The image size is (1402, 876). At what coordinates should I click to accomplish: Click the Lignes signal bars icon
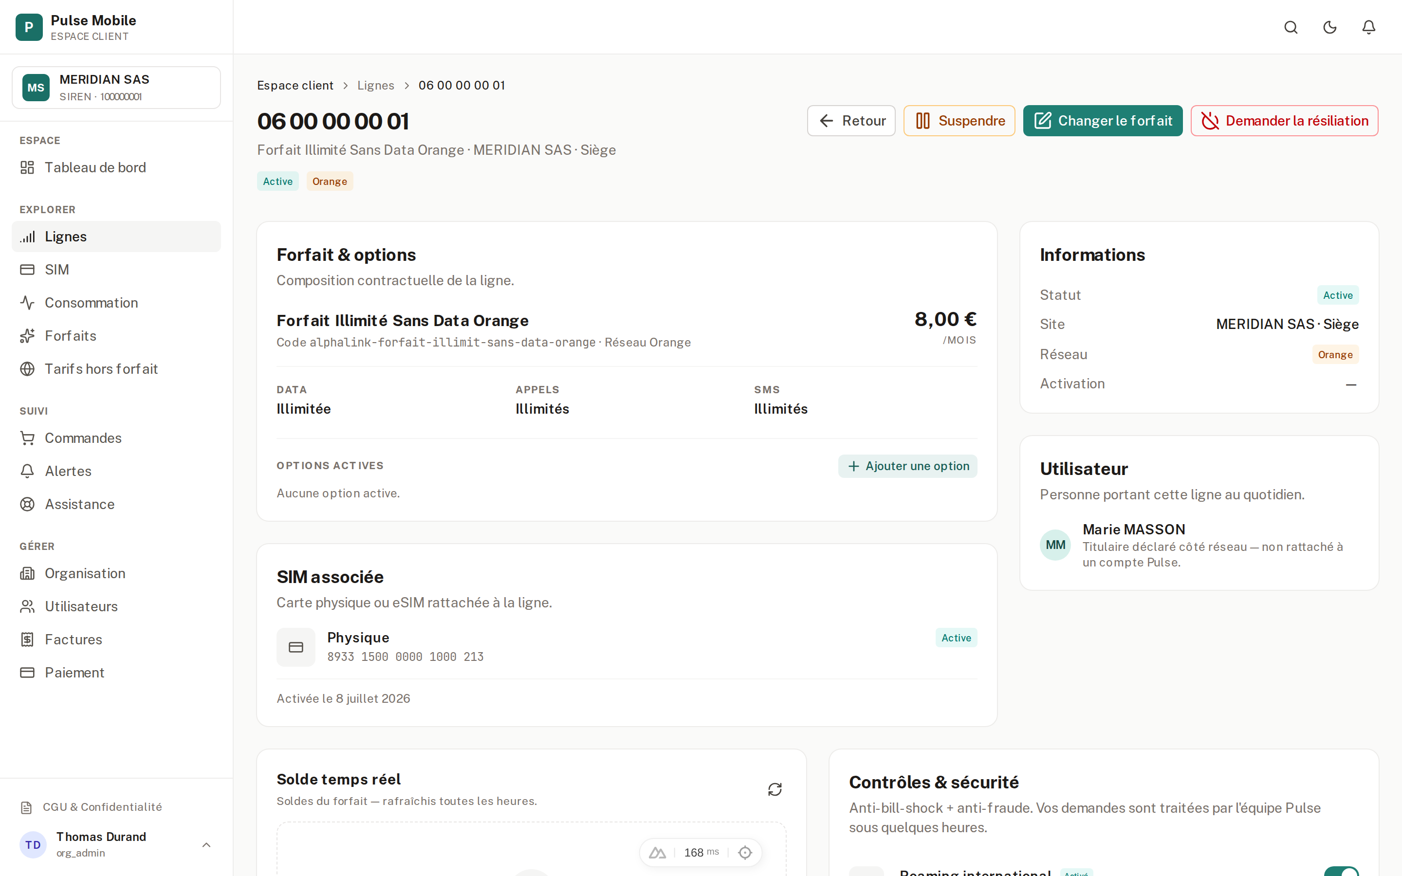coord(27,237)
